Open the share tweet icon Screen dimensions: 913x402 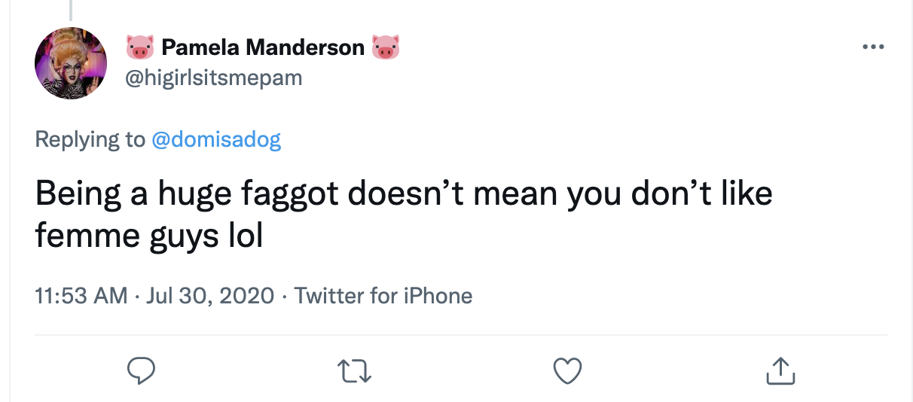tap(780, 369)
